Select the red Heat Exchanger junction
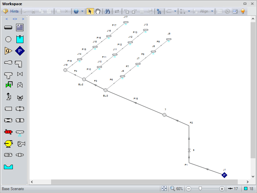This screenshot has height=193, width=257. tap(8, 132)
